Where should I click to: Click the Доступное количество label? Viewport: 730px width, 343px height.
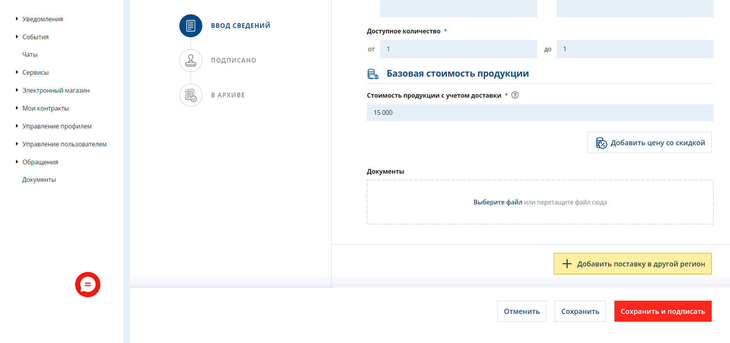click(x=404, y=31)
